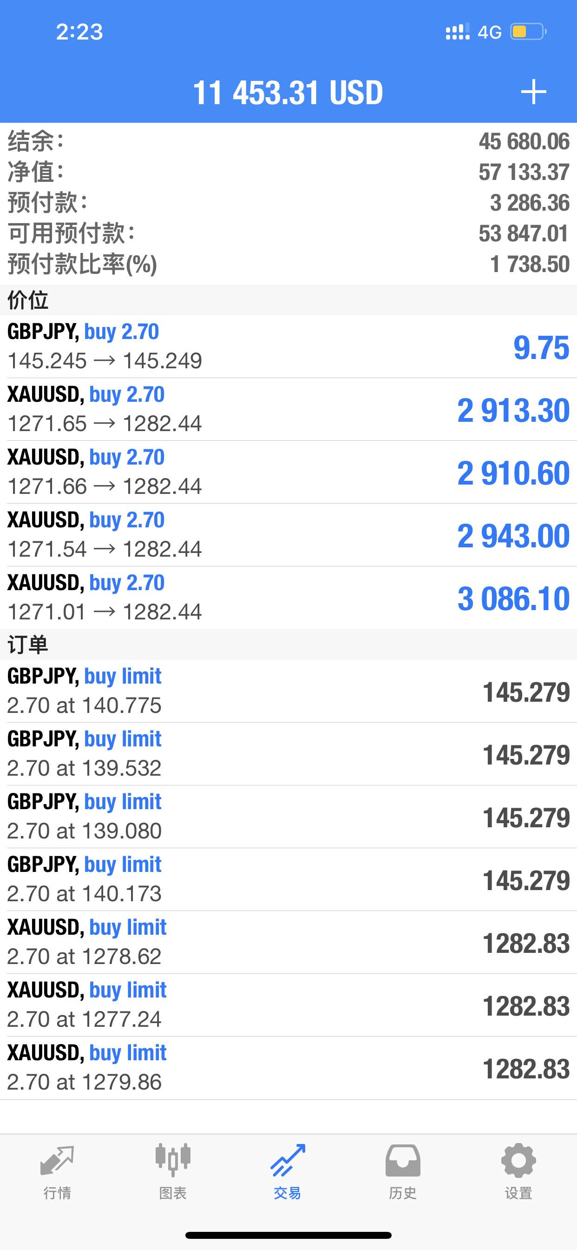This screenshot has width=577, height=1250.
Task: Open XAUUSD position with profit 2 910.60
Action: pyautogui.click(x=288, y=472)
